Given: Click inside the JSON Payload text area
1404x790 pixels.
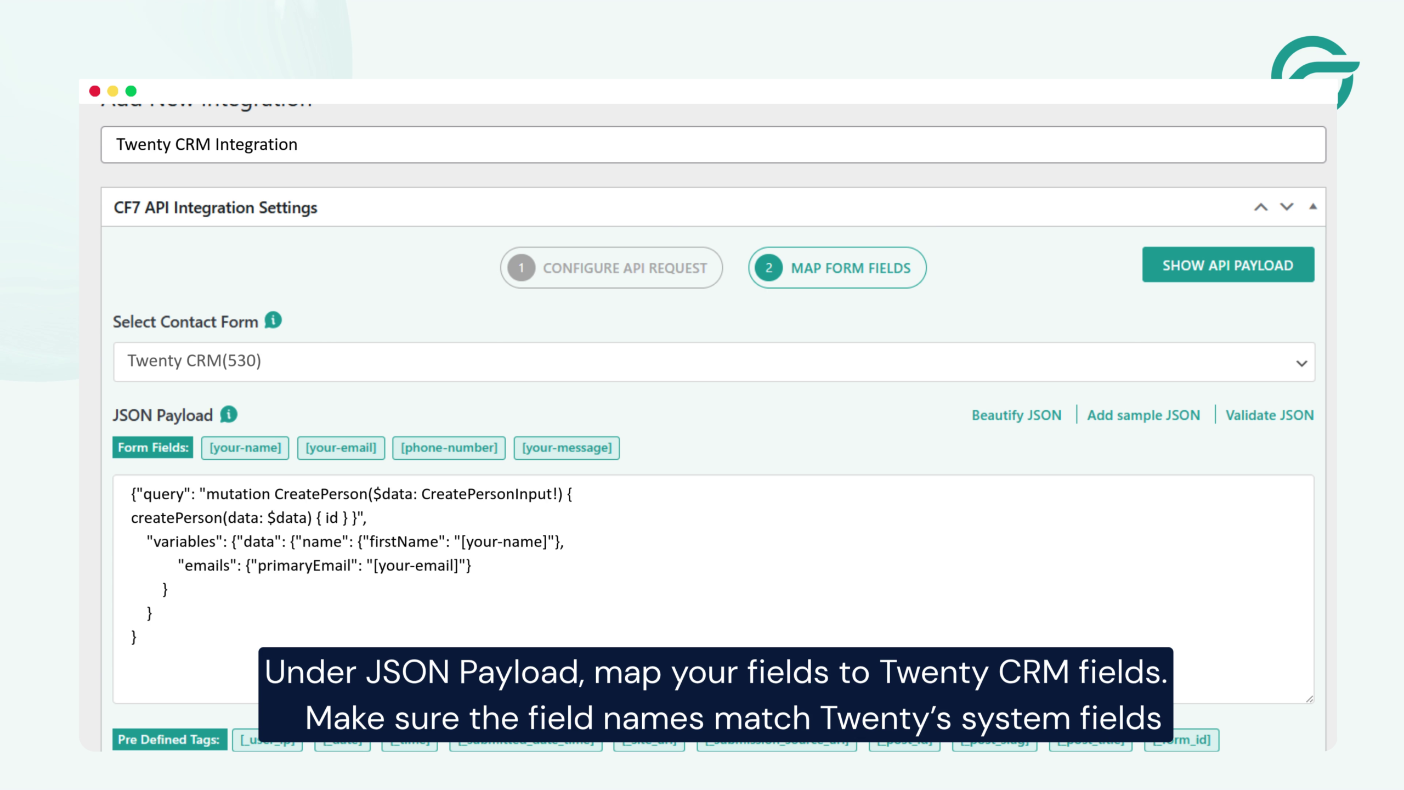Looking at the screenshot, I should tap(713, 589).
